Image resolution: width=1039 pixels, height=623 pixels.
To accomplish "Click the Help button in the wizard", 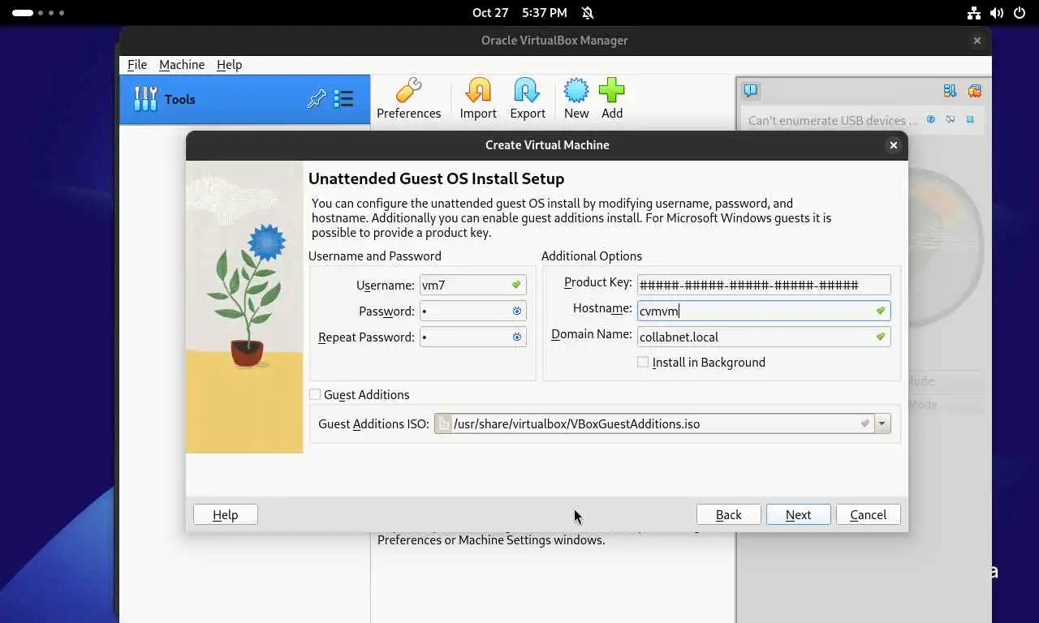I will click(x=226, y=514).
